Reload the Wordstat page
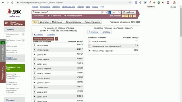182x102 pixels. point(12,3)
